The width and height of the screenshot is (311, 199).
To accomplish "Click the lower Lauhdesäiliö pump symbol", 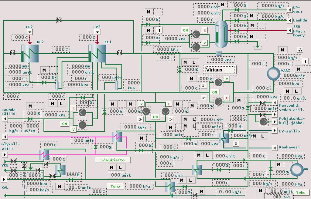I will coord(83,125).
